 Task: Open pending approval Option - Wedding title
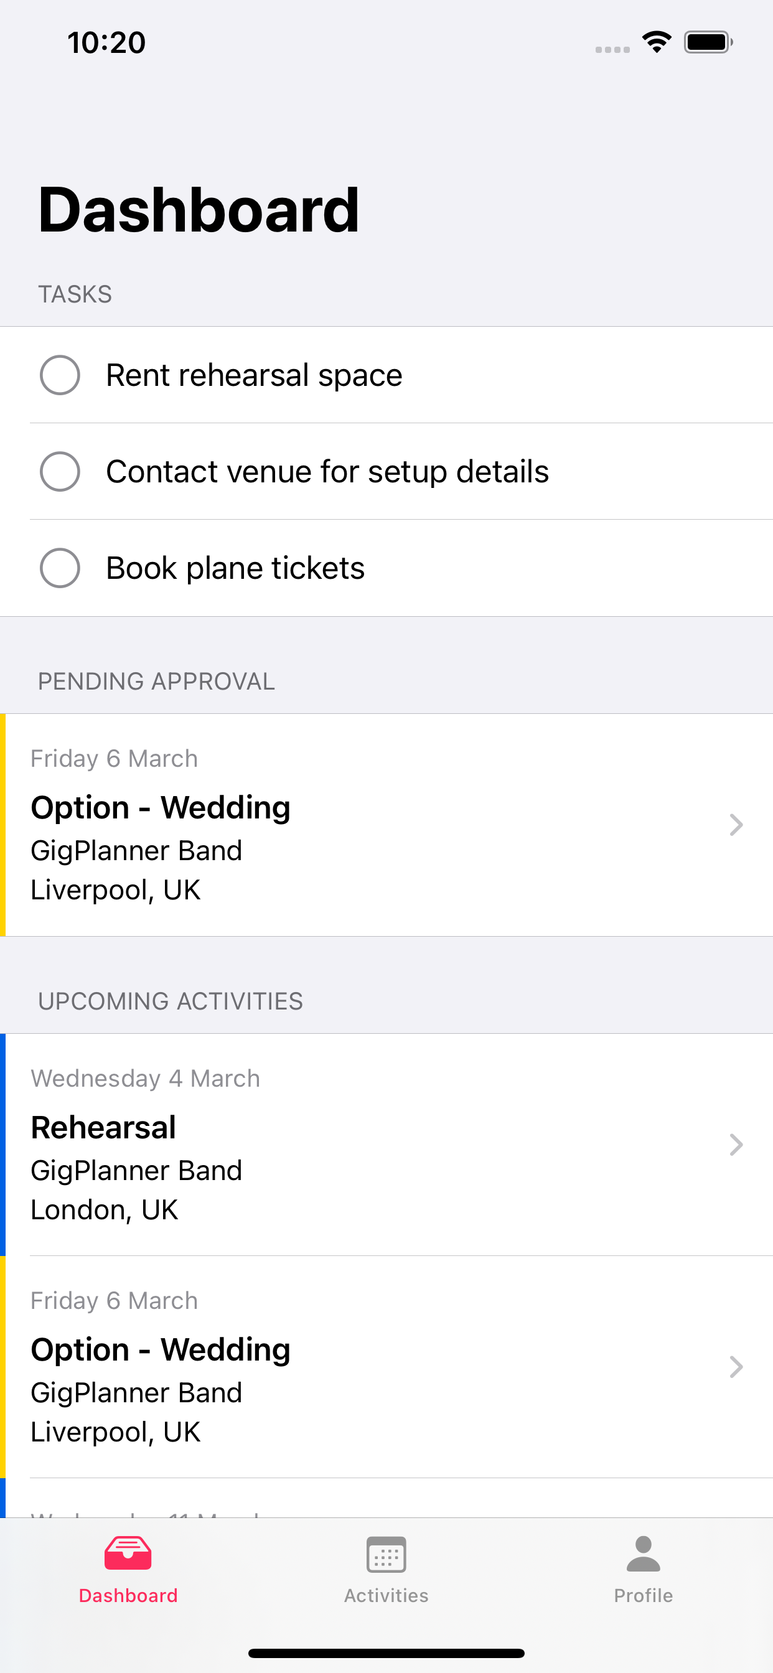coord(161,808)
